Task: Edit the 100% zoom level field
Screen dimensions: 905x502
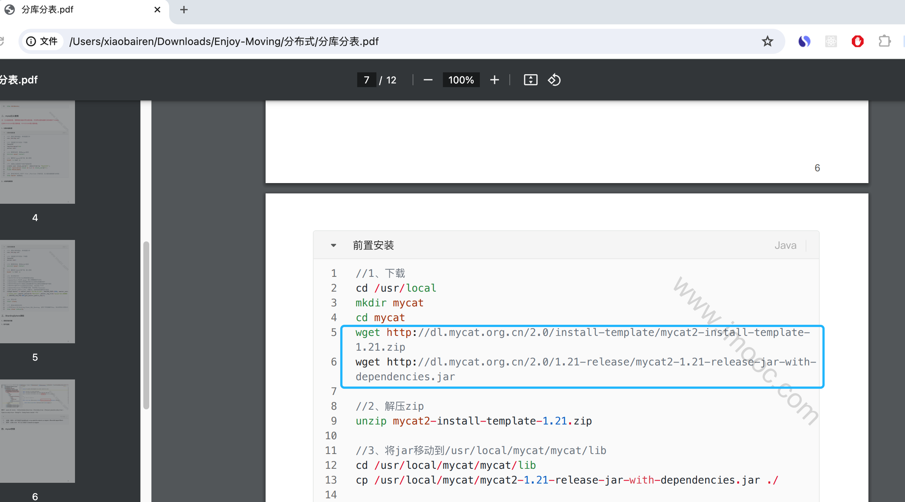Action: click(x=461, y=80)
